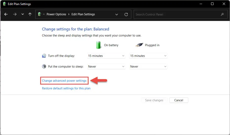
Task: Click the magnifier search icon
Action: click(x=222, y=14)
